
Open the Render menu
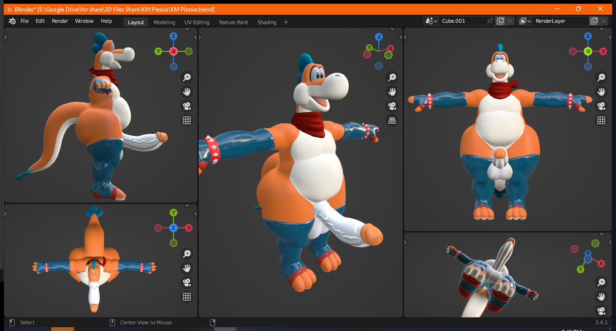pyautogui.click(x=59, y=21)
